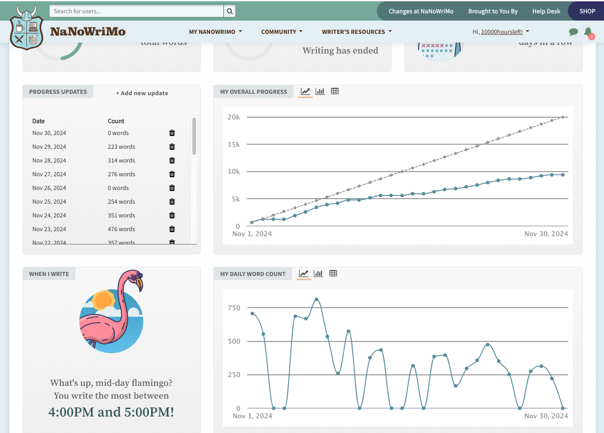Click the Nov 23, 2024 date cell

[49, 229]
